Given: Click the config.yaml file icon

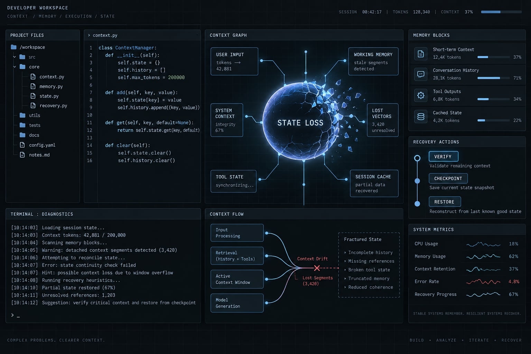Looking at the screenshot, I should (x=22, y=145).
